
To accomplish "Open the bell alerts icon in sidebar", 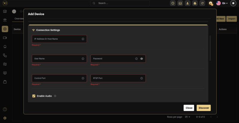I will click(5, 47).
